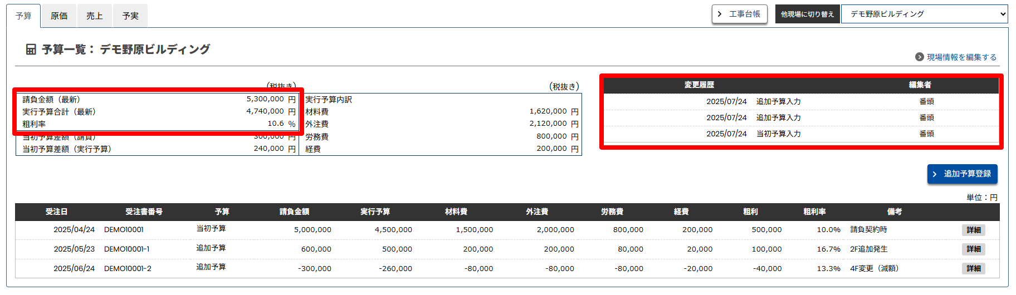Select the 売上 tab
Screen dimensions: 1016x295
95,16
